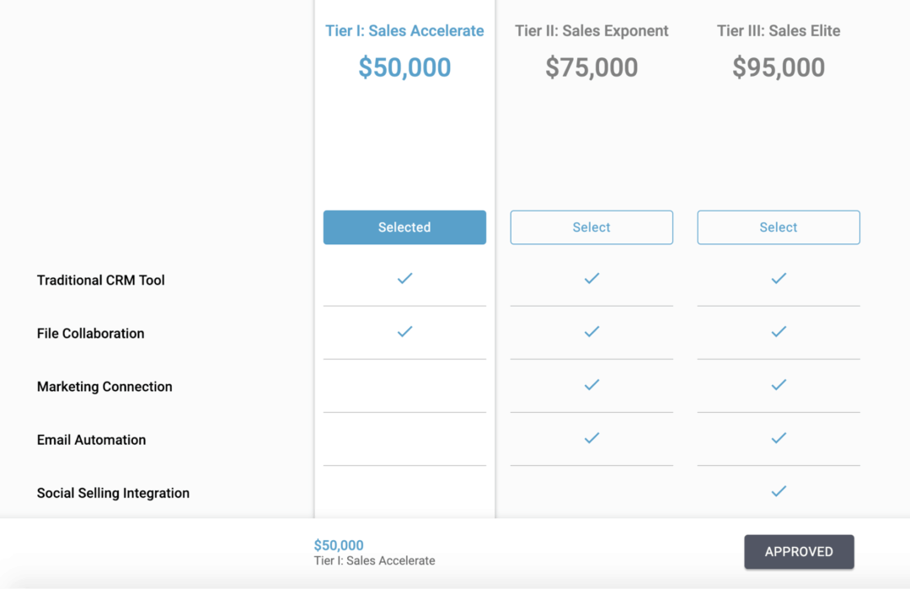The image size is (910, 589).
Task: Click Tier III Email Automation checkmark
Action: pos(779,437)
